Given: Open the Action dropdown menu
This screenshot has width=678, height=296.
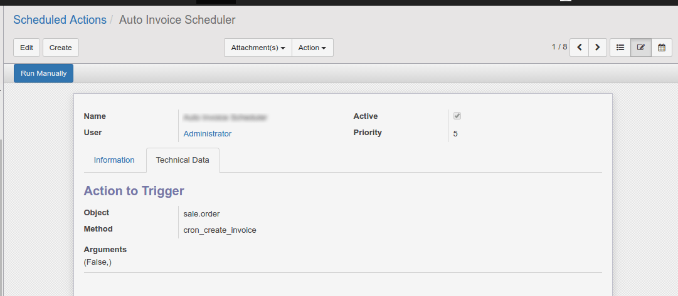Looking at the screenshot, I should pyautogui.click(x=312, y=48).
